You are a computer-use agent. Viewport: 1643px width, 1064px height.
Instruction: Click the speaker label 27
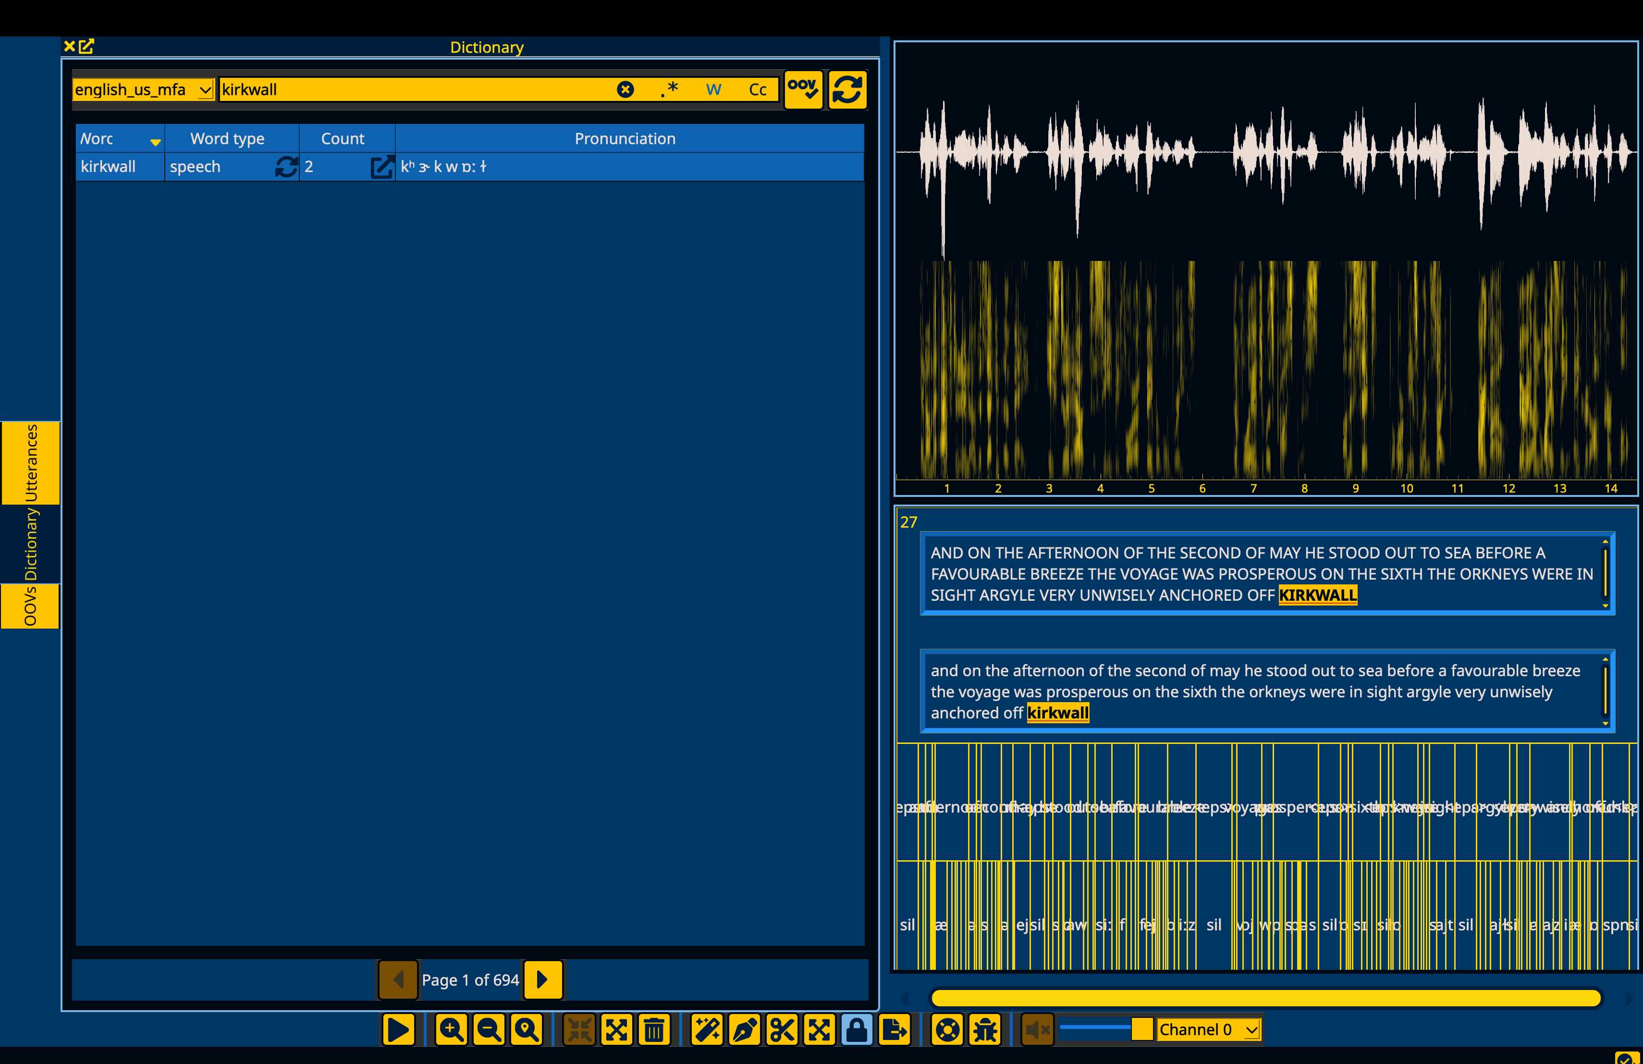tap(908, 522)
